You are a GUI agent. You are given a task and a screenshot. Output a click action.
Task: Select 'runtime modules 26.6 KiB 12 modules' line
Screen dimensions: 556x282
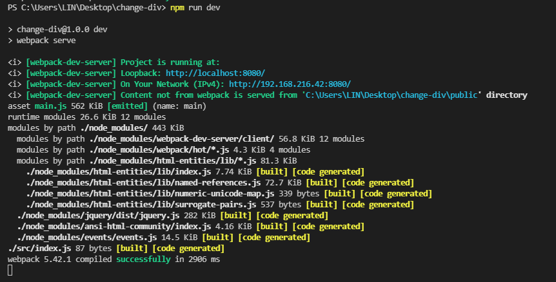[x=86, y=117]
